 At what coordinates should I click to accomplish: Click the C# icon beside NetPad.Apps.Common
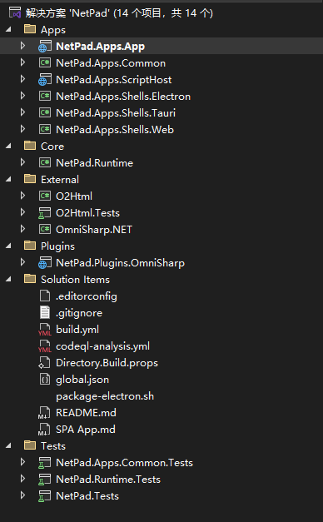pos(45,62)
